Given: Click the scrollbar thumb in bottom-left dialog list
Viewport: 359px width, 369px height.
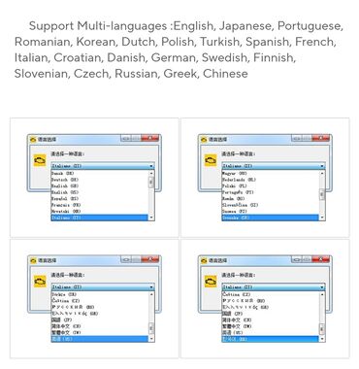Looking at the screenshot, I should coord(151,328).
